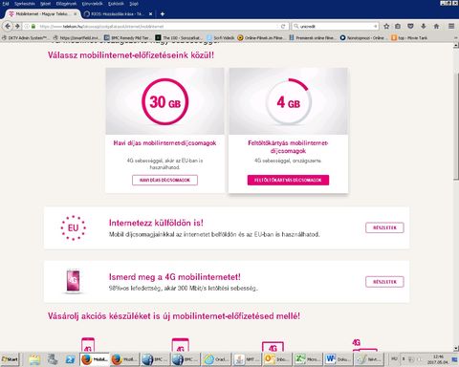Click the FELTÖLTŐKÁRTYÁS DÍJCSOMAGOK button
This screenshot has height=367, width=459.
click(288, 180)
